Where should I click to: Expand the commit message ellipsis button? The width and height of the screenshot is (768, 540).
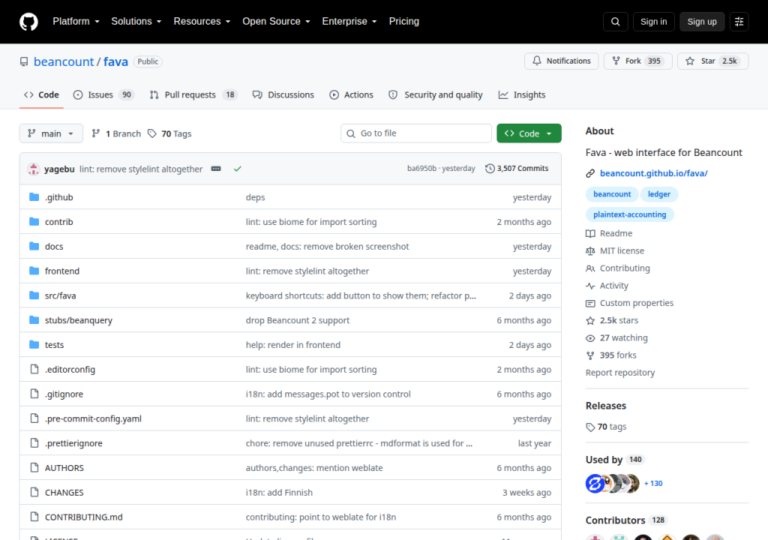pyautogui.click(x=216, y=169)
